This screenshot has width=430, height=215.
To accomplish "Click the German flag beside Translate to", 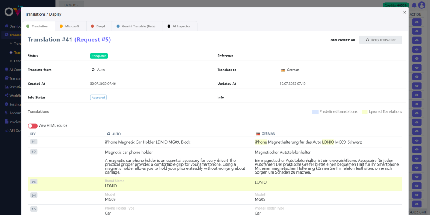I will click(283, 70).
